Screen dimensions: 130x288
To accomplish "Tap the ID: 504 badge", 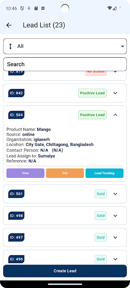I will (x=16, y=115).
